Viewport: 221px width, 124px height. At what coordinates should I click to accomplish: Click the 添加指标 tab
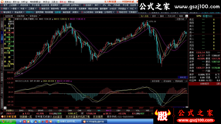167,81
